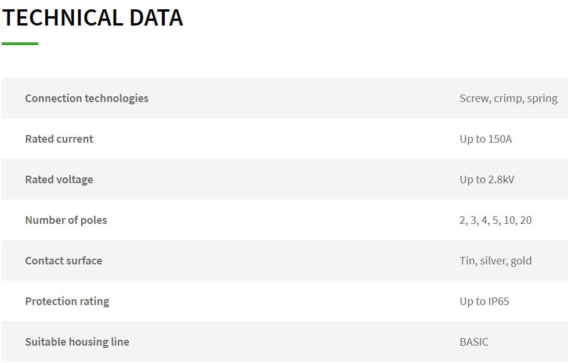This screenshot has width=568, height=363.
Task: Click the 'Up to 150A' value
Action: click(x=486, y=139)
